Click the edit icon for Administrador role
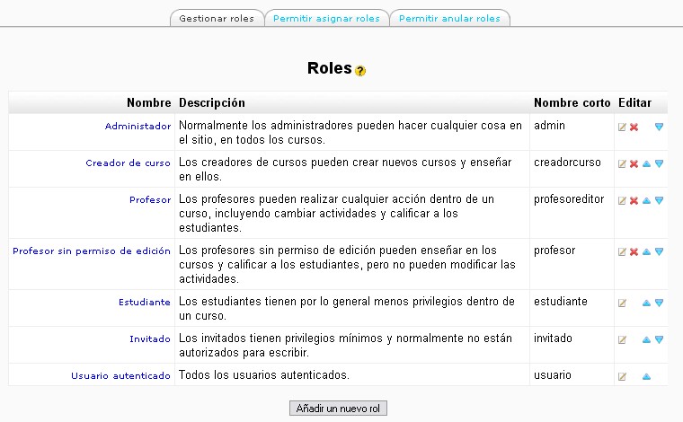This screenshot has width=683, height=422. (622, 127)
